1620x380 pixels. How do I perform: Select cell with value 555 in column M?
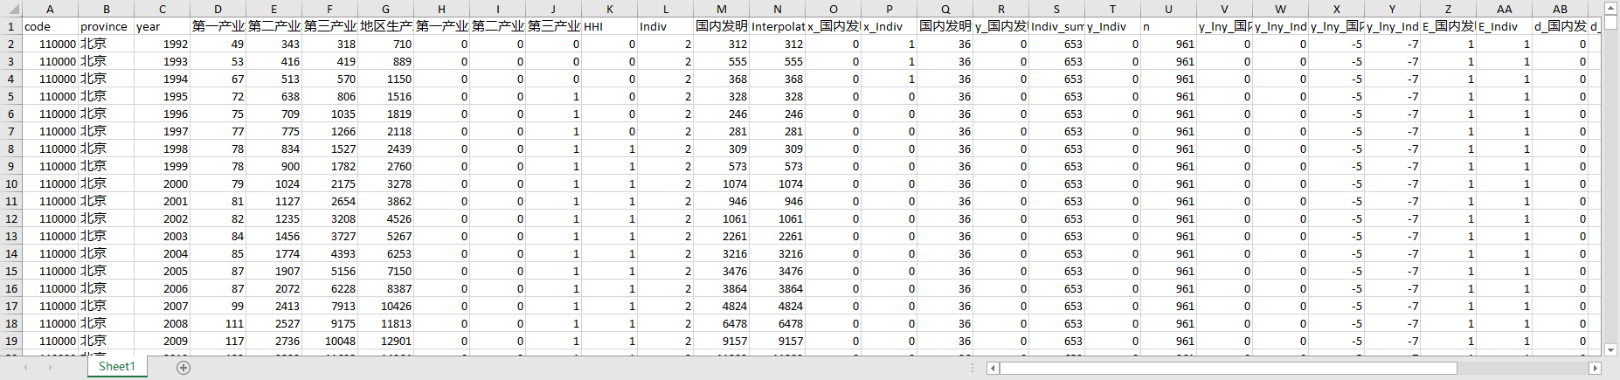(x=721, y=61)
